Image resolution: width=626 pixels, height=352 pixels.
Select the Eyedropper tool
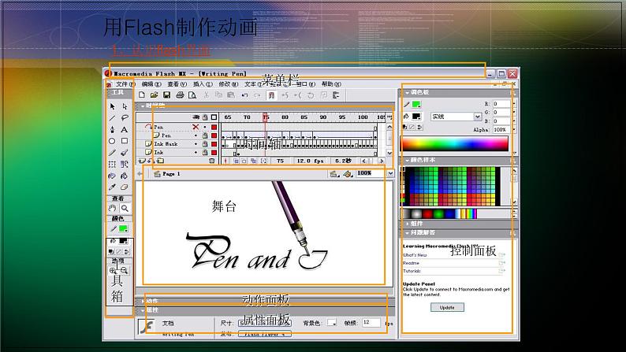click(x=112, y=187)
